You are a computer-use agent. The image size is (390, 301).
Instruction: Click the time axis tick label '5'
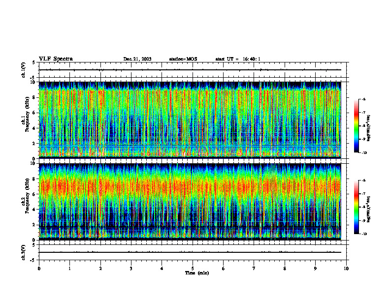[x=193, y=269]
